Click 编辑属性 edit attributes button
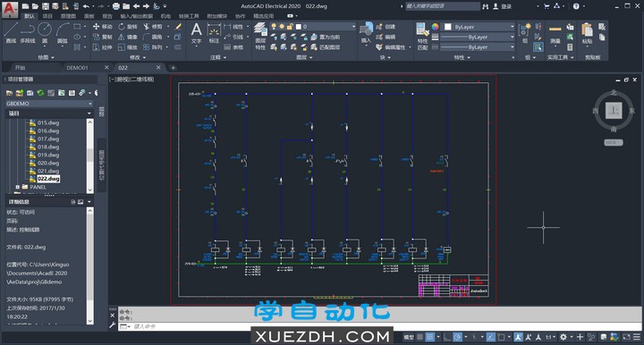The height and width of the screenshot is (345, 644). tap(391, 47)
